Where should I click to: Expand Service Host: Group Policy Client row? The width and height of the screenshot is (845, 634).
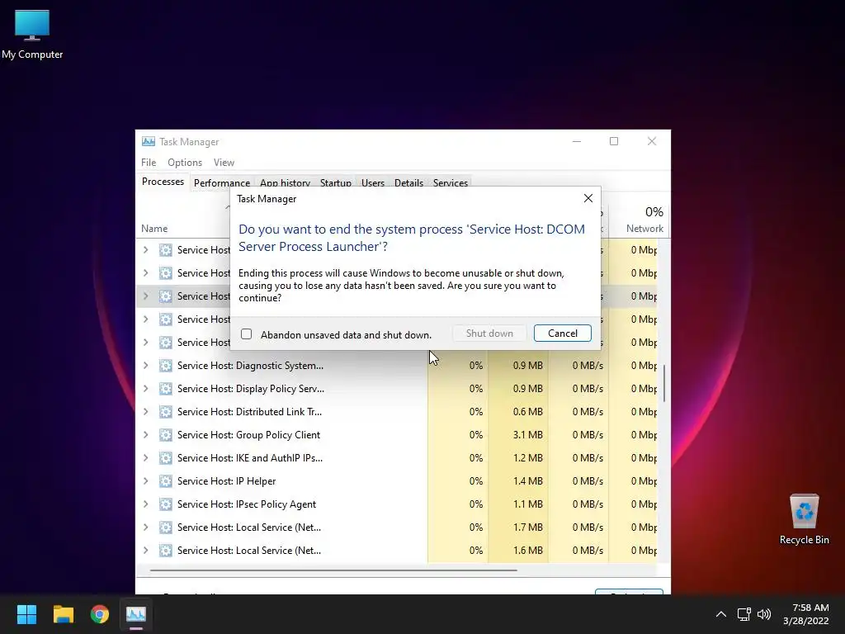145,435
